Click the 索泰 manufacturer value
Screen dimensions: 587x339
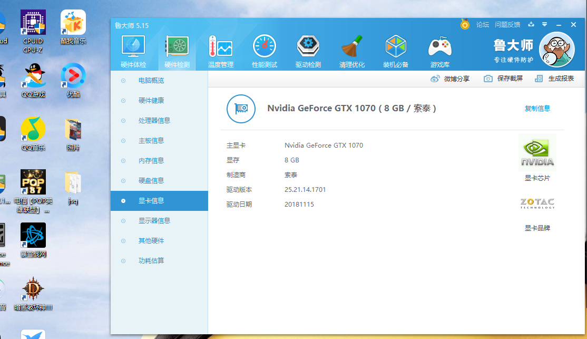click(x=291, y=175)
